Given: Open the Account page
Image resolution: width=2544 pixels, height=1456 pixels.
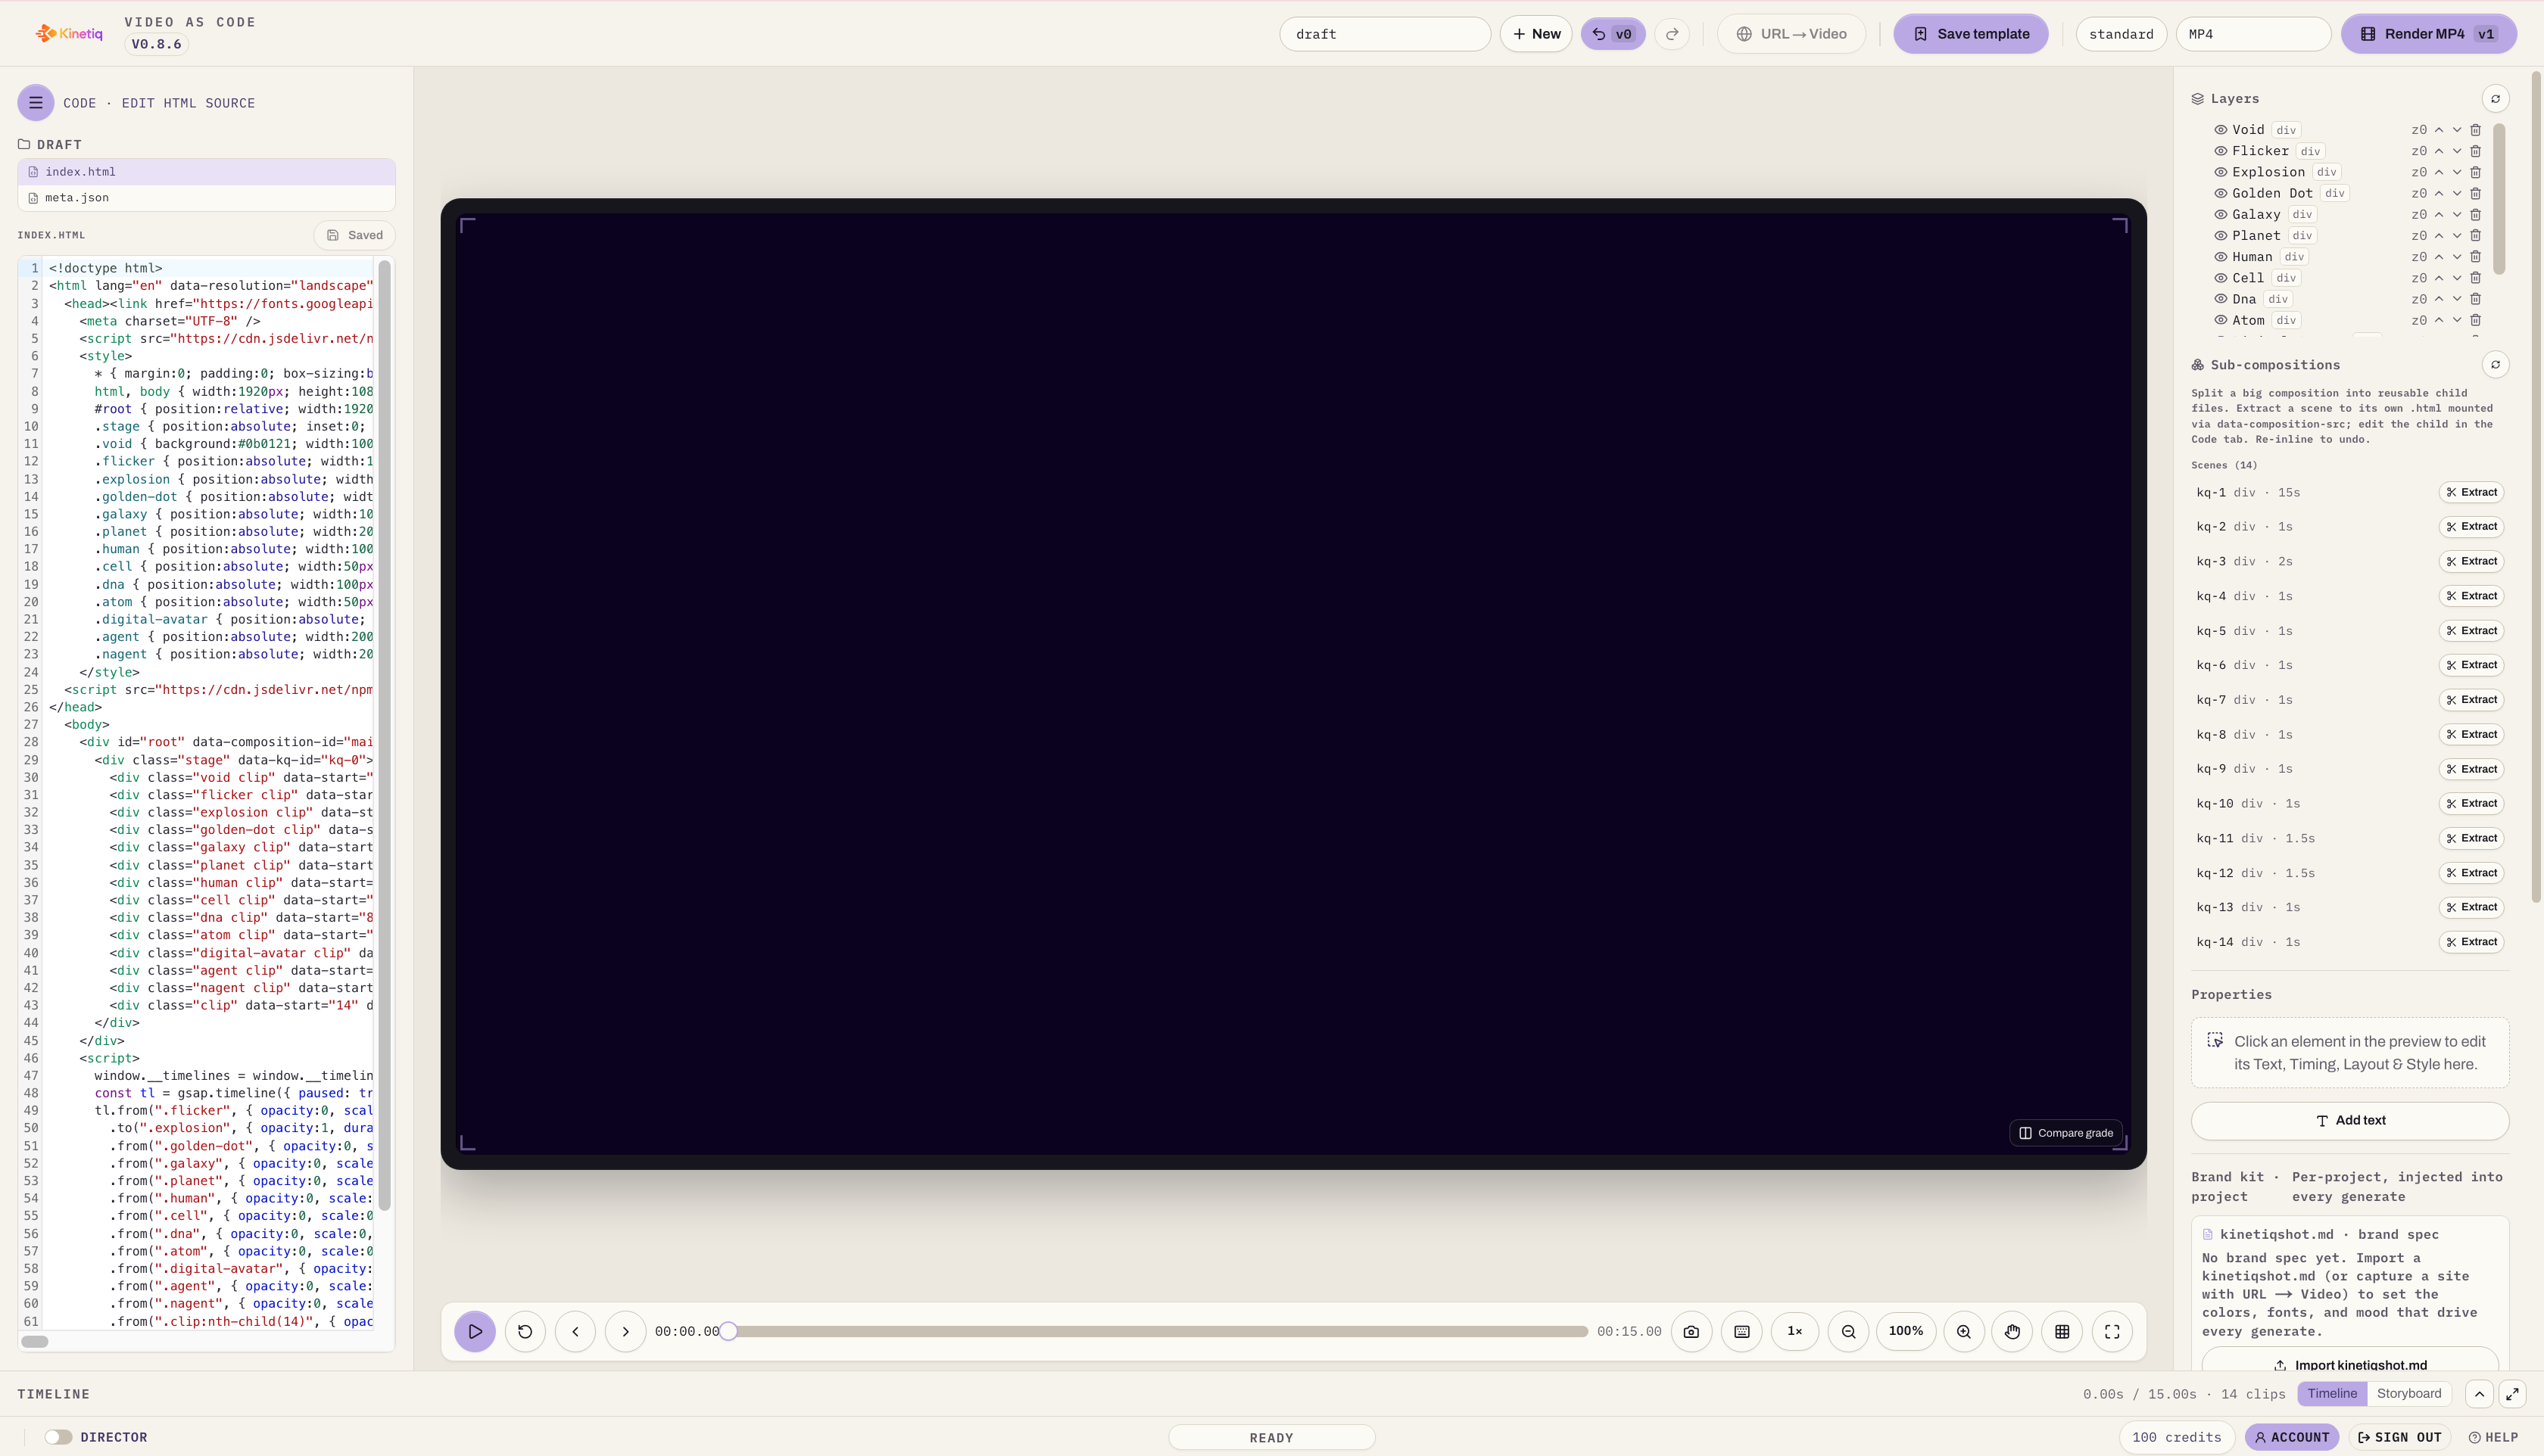Looking at the screenshot, I should click(x=2292, y=1437).
